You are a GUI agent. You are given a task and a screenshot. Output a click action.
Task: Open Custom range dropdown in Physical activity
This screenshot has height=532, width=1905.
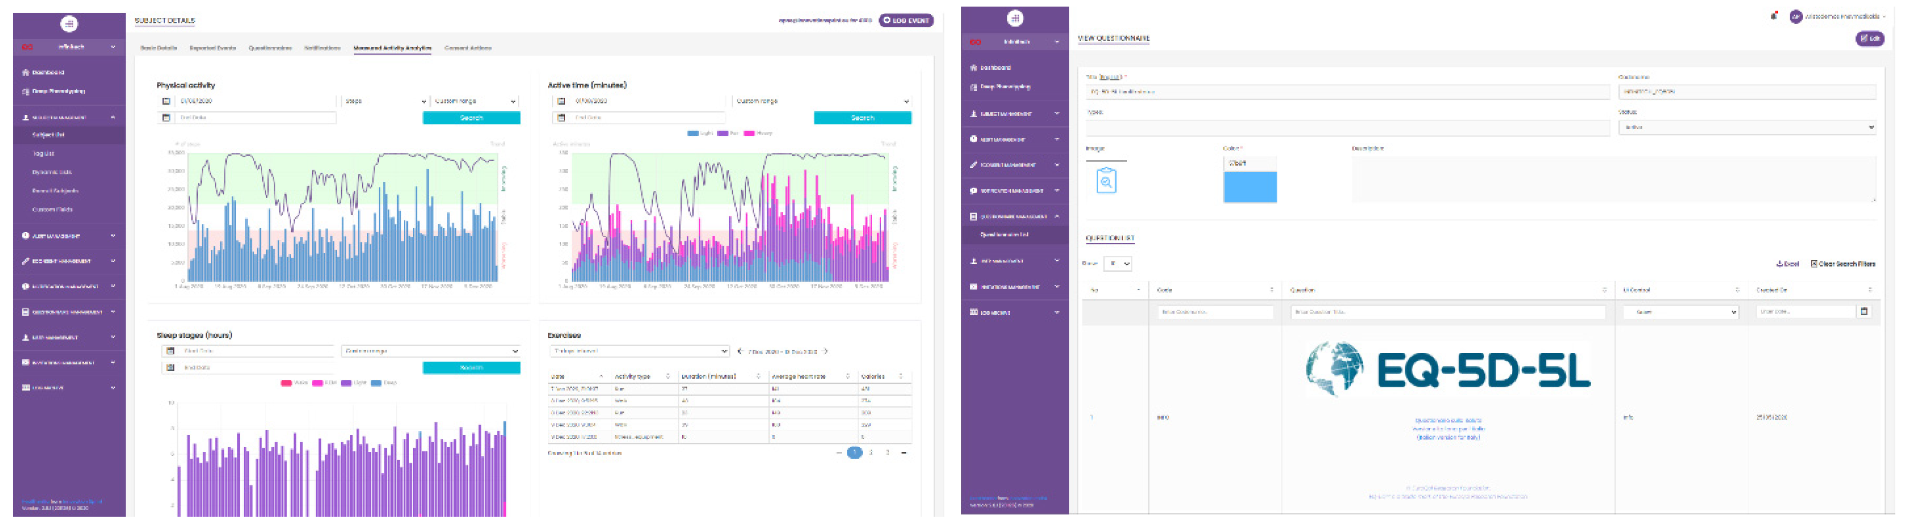[475, 101]
